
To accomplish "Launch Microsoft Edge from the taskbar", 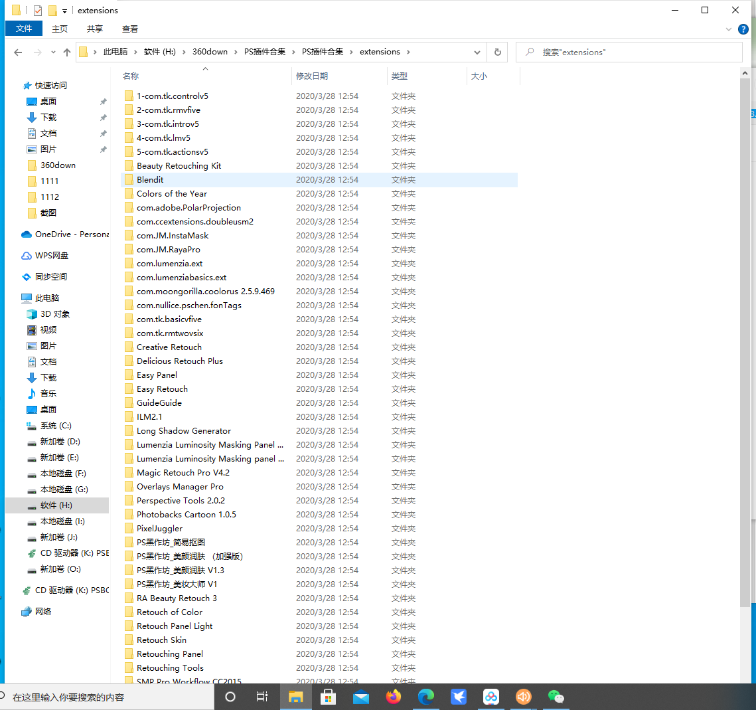I will (x=425, y=697).
